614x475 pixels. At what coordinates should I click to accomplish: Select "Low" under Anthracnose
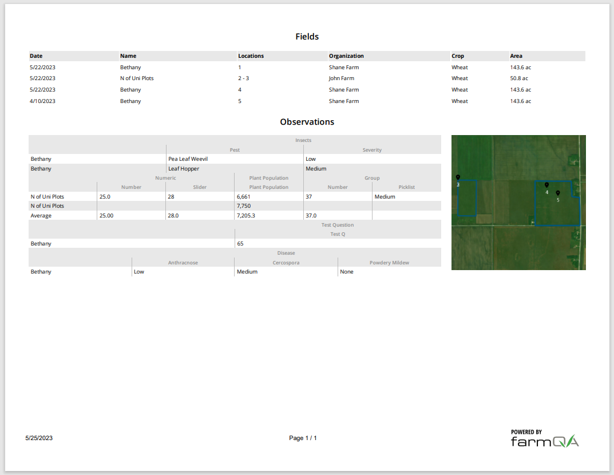pos(139,272)
